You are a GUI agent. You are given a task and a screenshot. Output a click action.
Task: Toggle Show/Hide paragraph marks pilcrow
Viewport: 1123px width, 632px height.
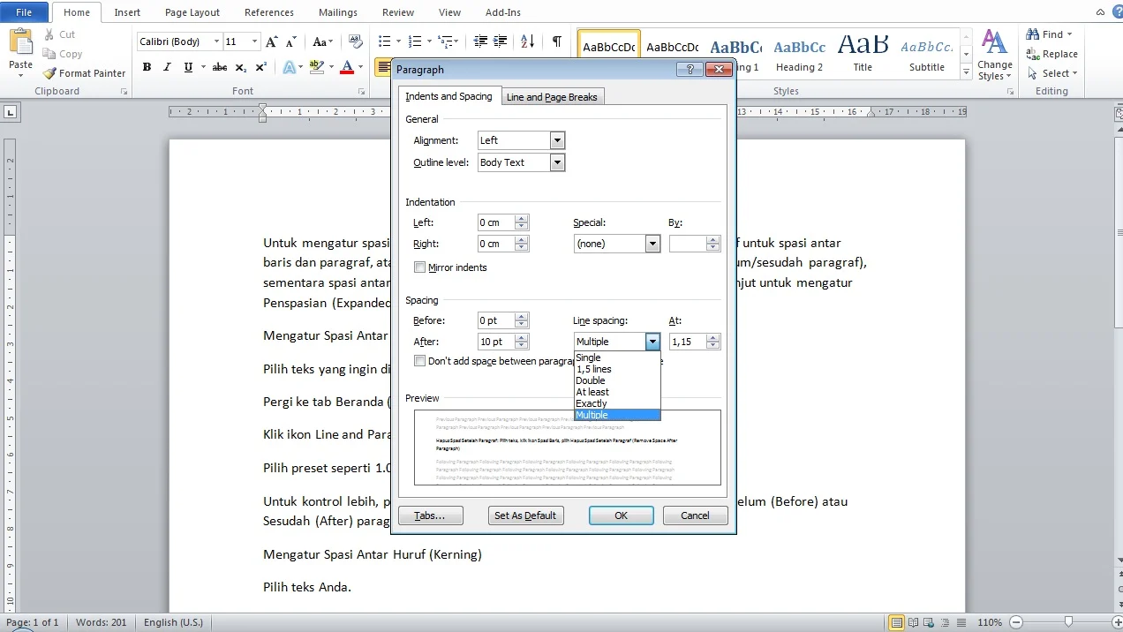tap(557, 41)
